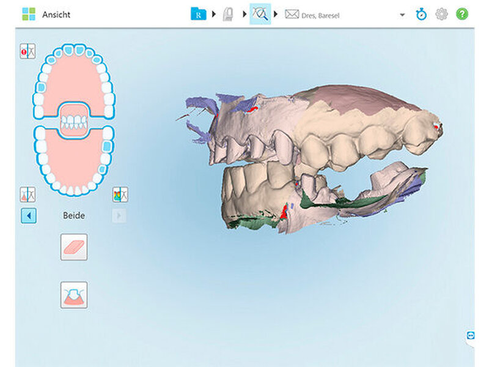489x367 pixels.
Task: Select the upper jaw arch in diagram
Action: [74, 78]
